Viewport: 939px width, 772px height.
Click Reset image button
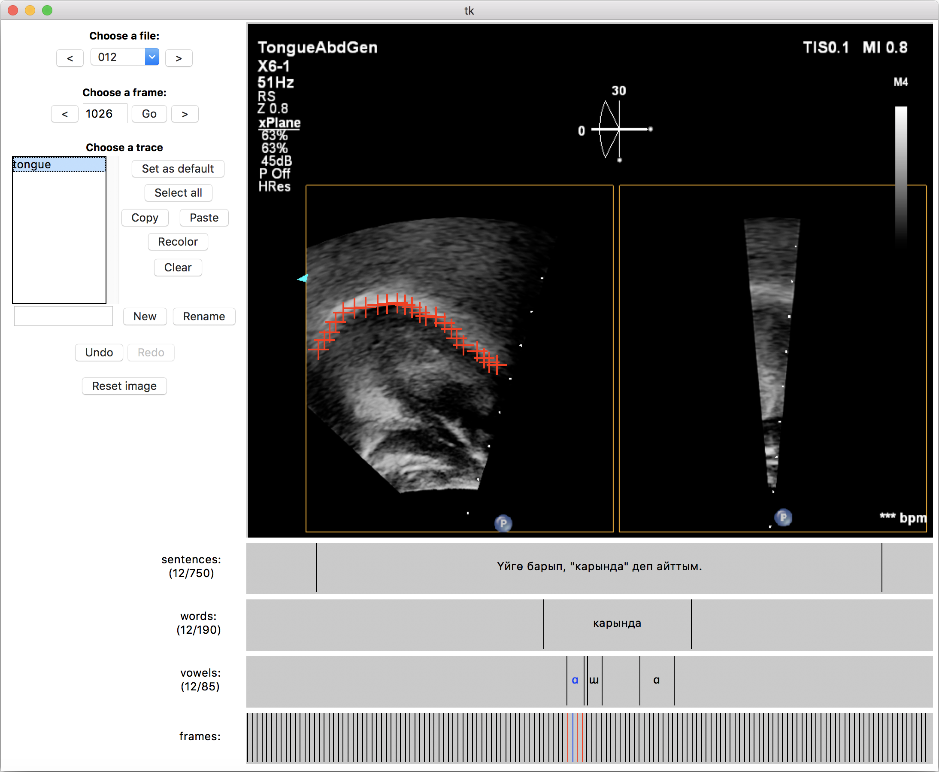click(x=124, y=386)
